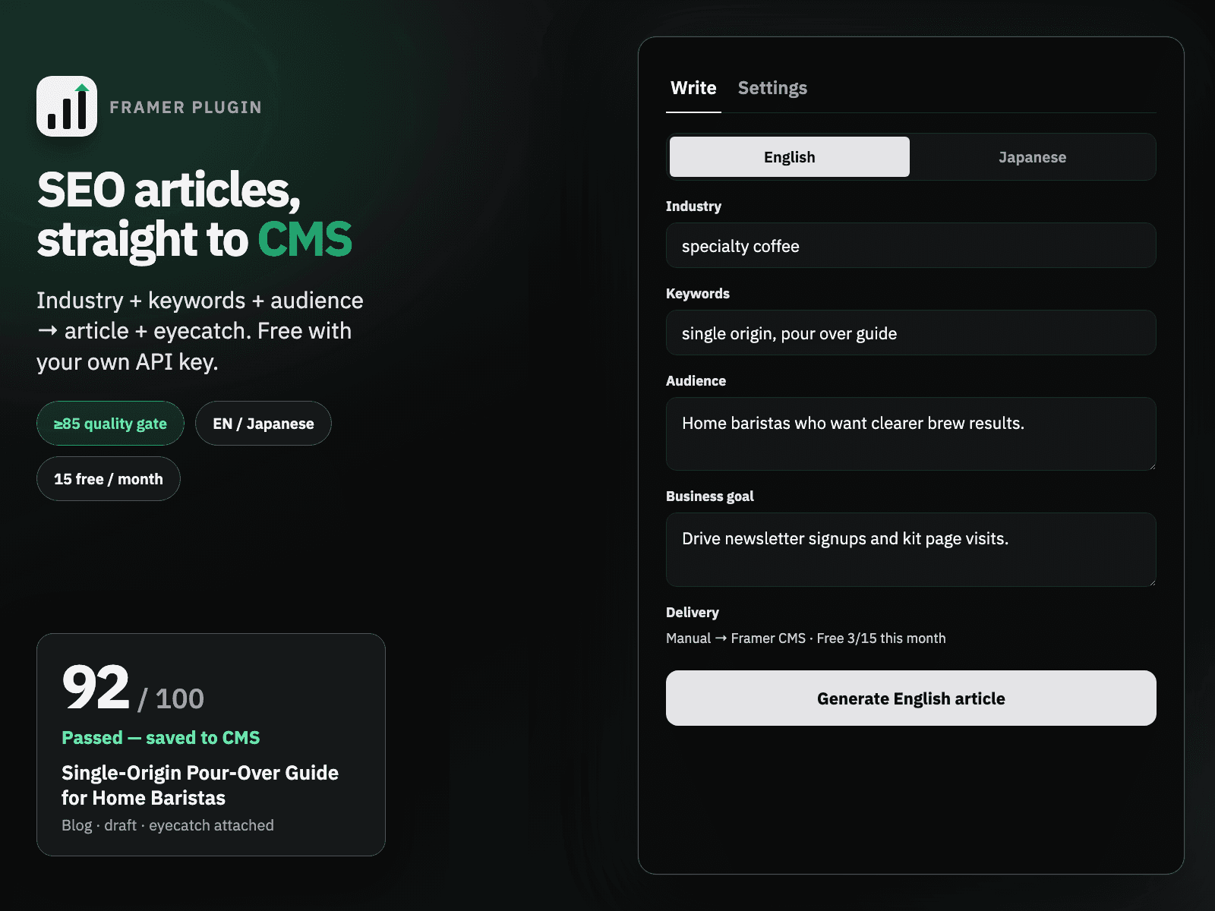Select the EN / Japanese pill

pos(264,424)
